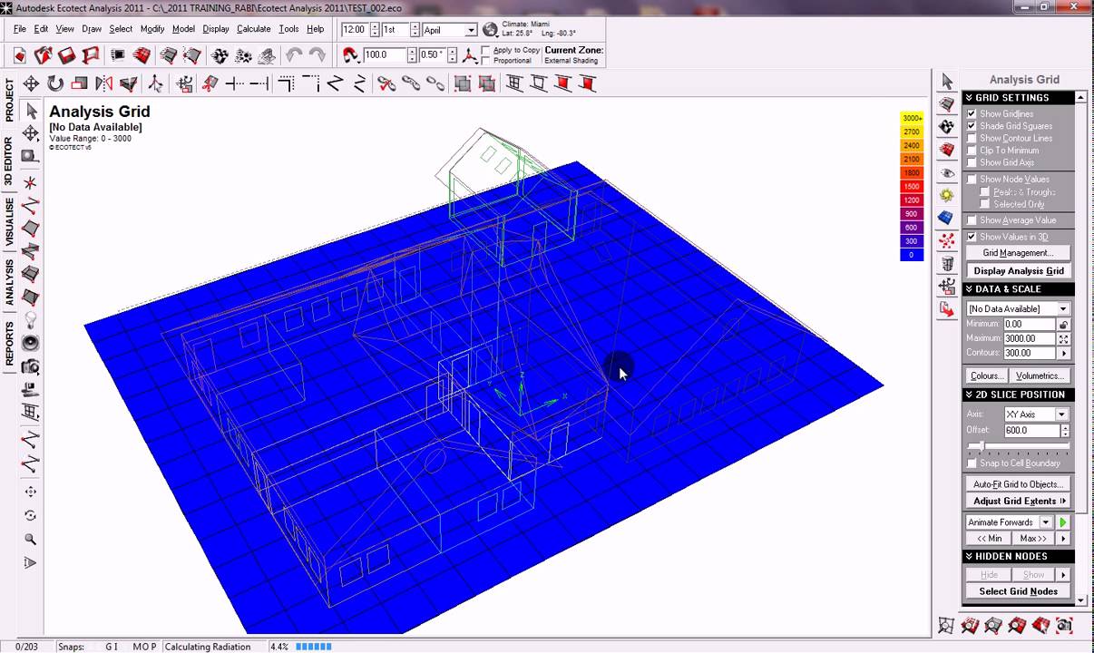Uncheck Show Gridlines
The height and width of the screenshot is (653, 1094).
point(972,114)
